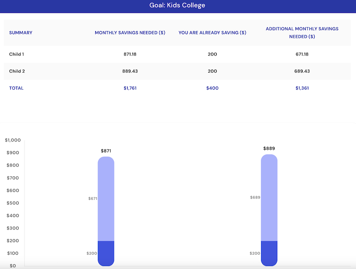This screenshot has height=269, width=356.
Task: Click the light segment of the $871 bar
Action: coord(106,200)
